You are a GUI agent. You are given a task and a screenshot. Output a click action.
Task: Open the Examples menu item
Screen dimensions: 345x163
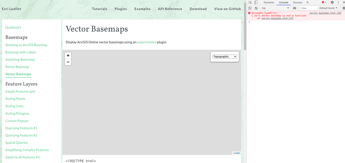click(142, 9)
